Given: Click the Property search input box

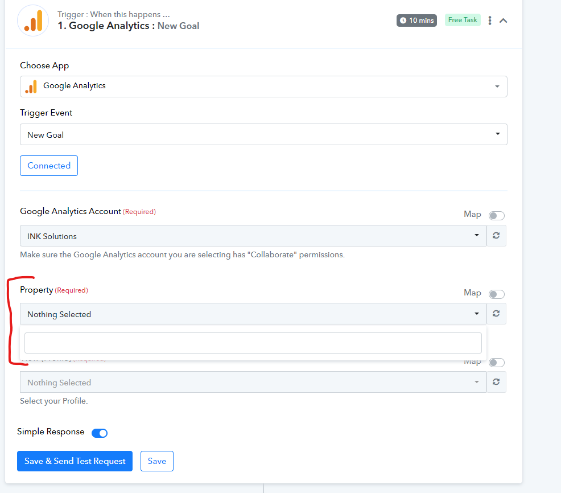Looking at the screenshot, I should coord(253,343).
